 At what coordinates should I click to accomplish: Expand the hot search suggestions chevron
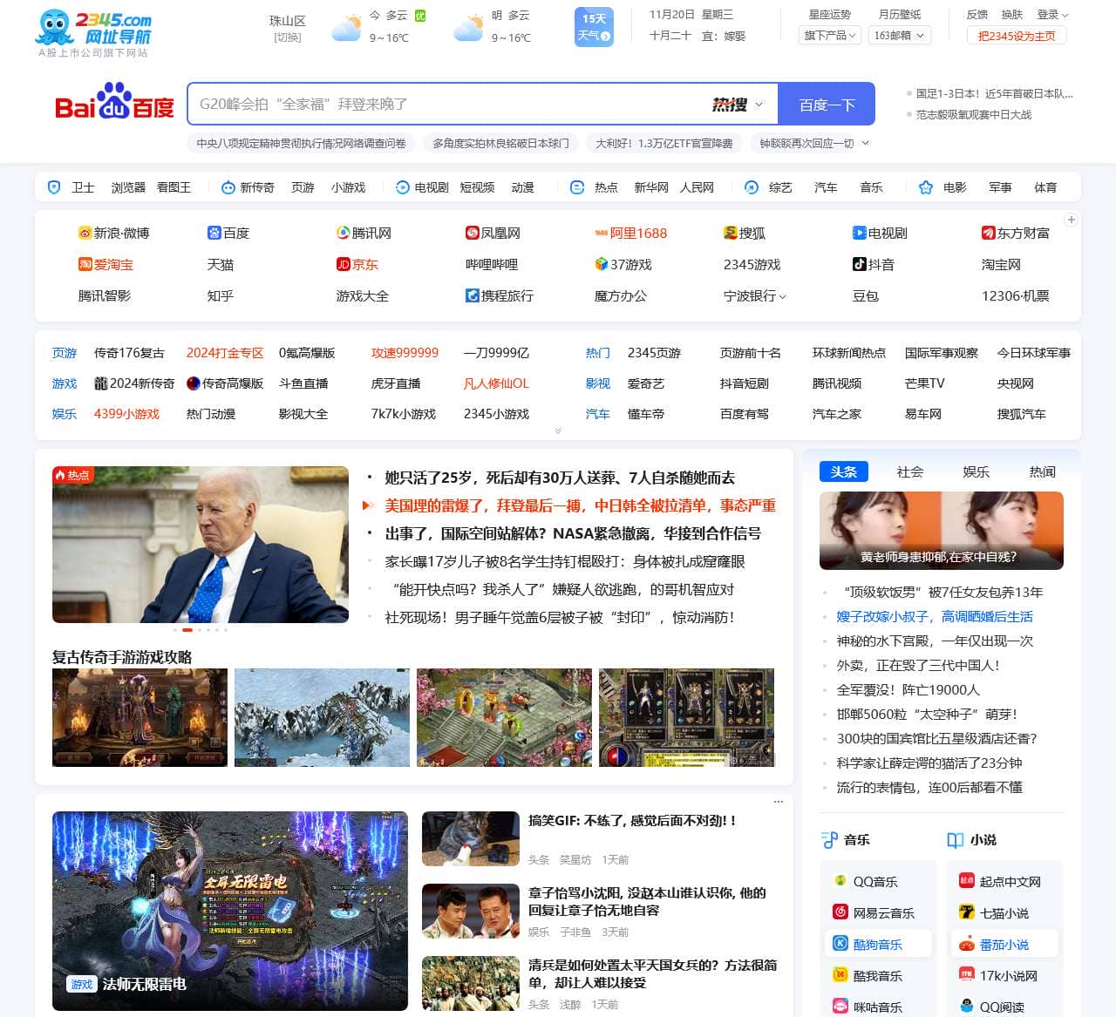coord(866,143)
